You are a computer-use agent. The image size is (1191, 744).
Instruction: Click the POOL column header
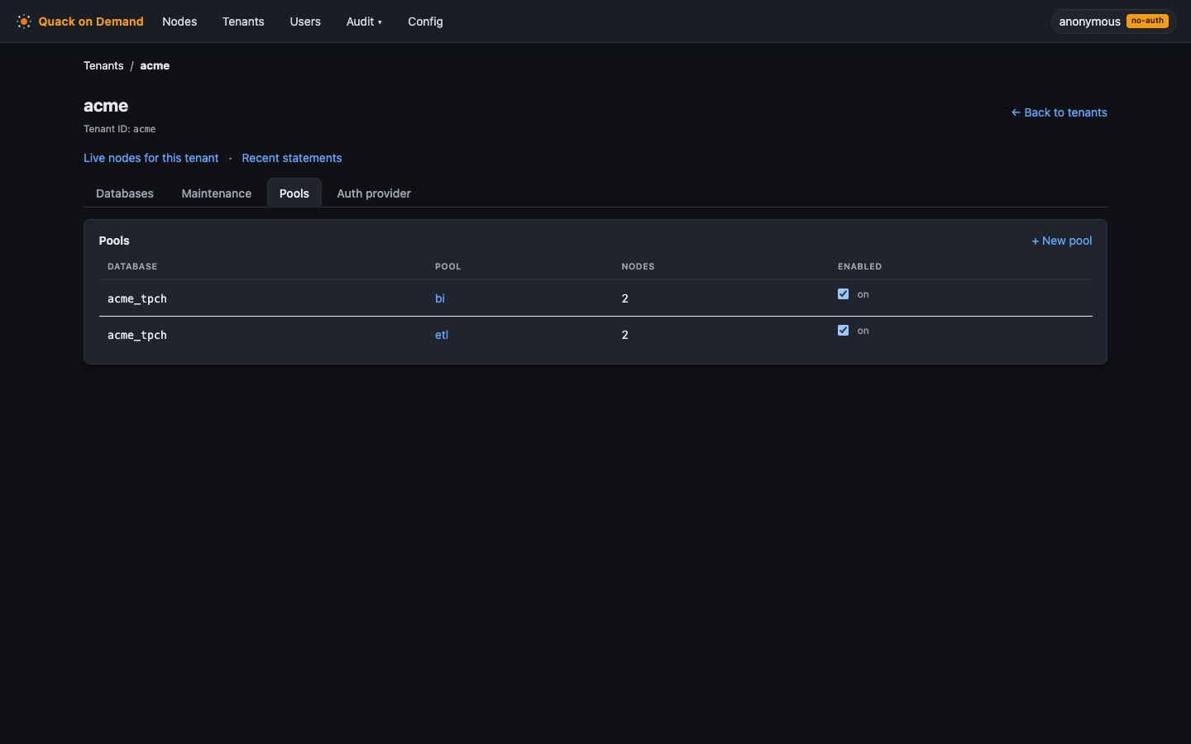coord(448,266)
